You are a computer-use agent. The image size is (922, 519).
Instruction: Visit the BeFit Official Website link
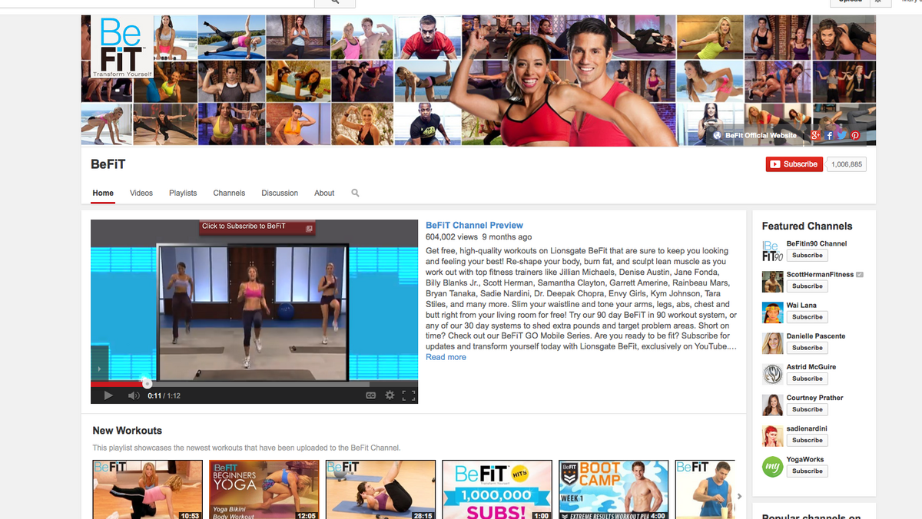pos(761,136)
